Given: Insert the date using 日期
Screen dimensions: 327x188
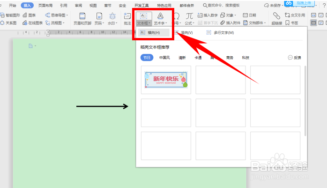Looking at the screenshot, I should (x=249, y=15).
